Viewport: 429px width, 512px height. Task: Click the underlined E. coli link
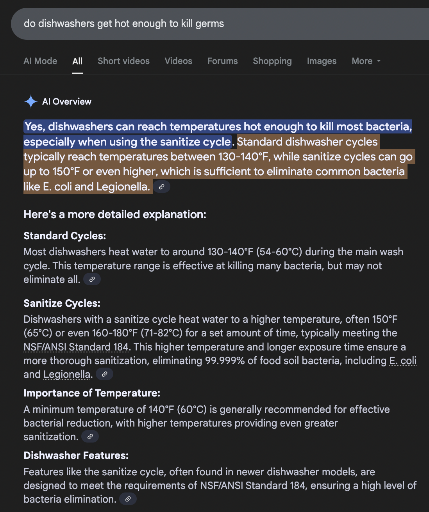pos(403,361)
